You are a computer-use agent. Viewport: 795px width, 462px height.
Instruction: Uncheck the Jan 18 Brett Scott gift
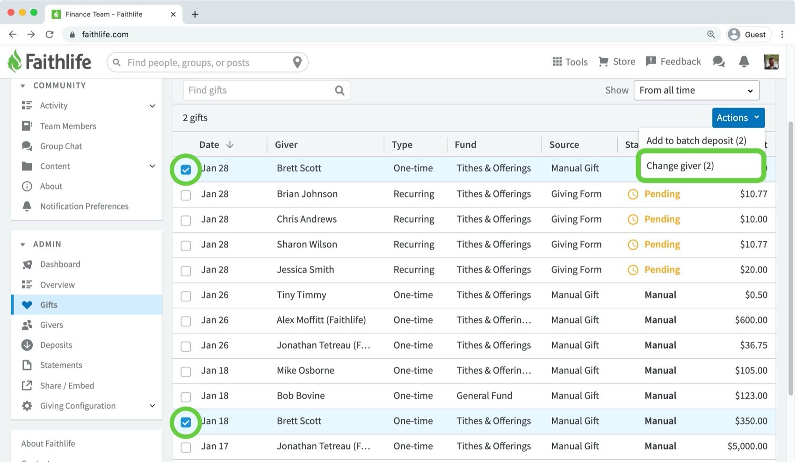[186, 422]
